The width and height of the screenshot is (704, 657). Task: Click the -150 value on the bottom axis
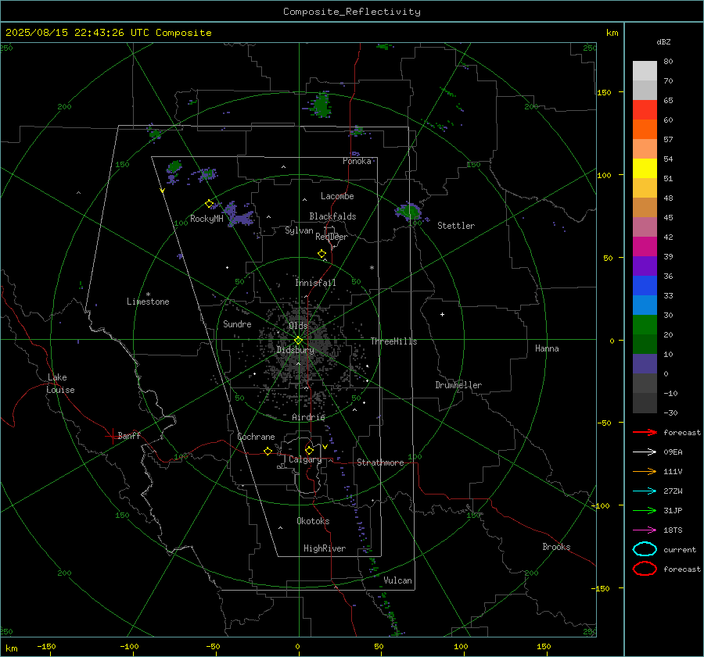46,646
